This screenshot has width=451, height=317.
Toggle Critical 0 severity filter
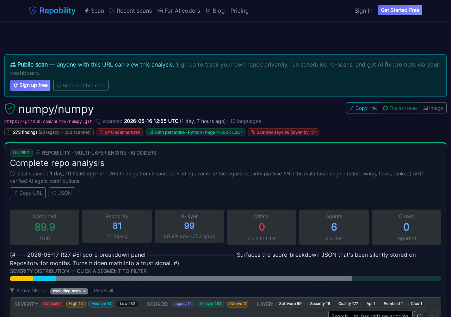coord(52,304)
